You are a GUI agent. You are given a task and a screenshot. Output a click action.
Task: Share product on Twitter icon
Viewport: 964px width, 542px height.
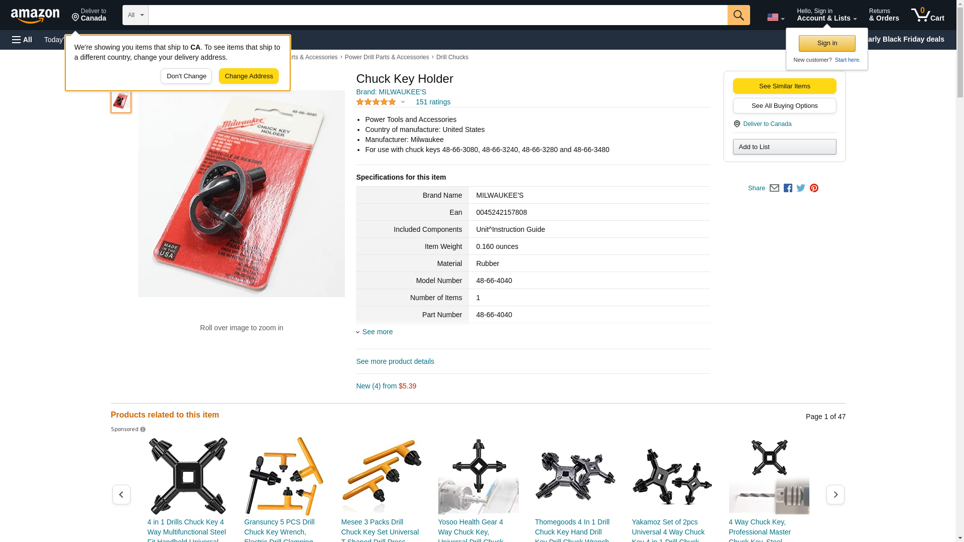coord(801,188)
